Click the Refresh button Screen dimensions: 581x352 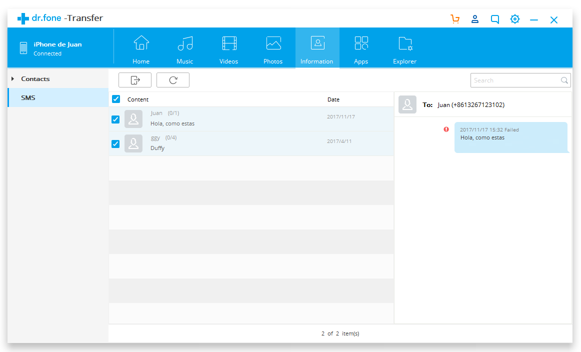pos(173,80)
